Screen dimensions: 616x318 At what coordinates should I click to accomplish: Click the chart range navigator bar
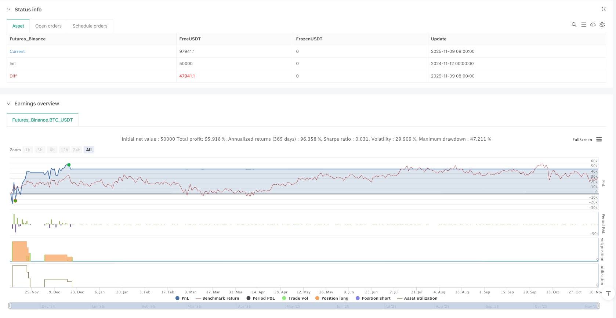(x=304, y=306)
